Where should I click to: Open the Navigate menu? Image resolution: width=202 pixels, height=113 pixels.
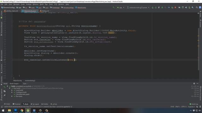[16, 4]
